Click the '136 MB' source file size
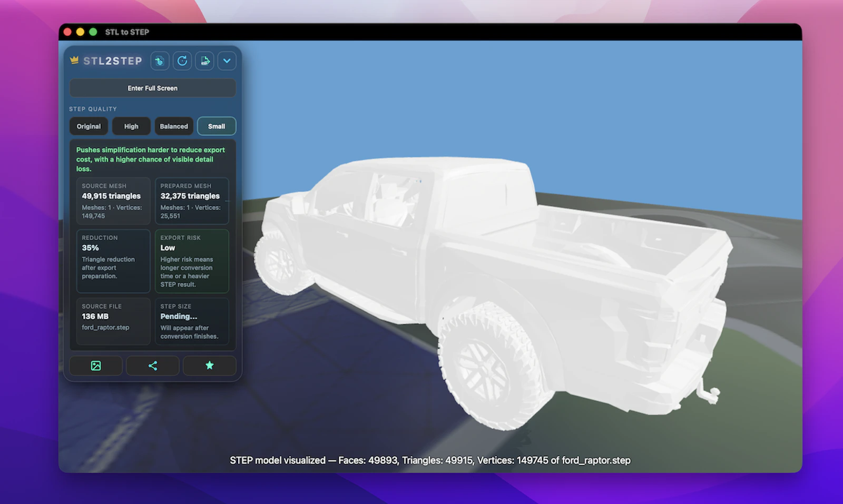 pyautogui.click(x=95, y=316)
